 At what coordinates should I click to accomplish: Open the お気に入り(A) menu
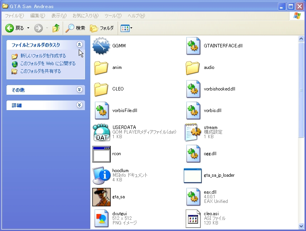85,16
